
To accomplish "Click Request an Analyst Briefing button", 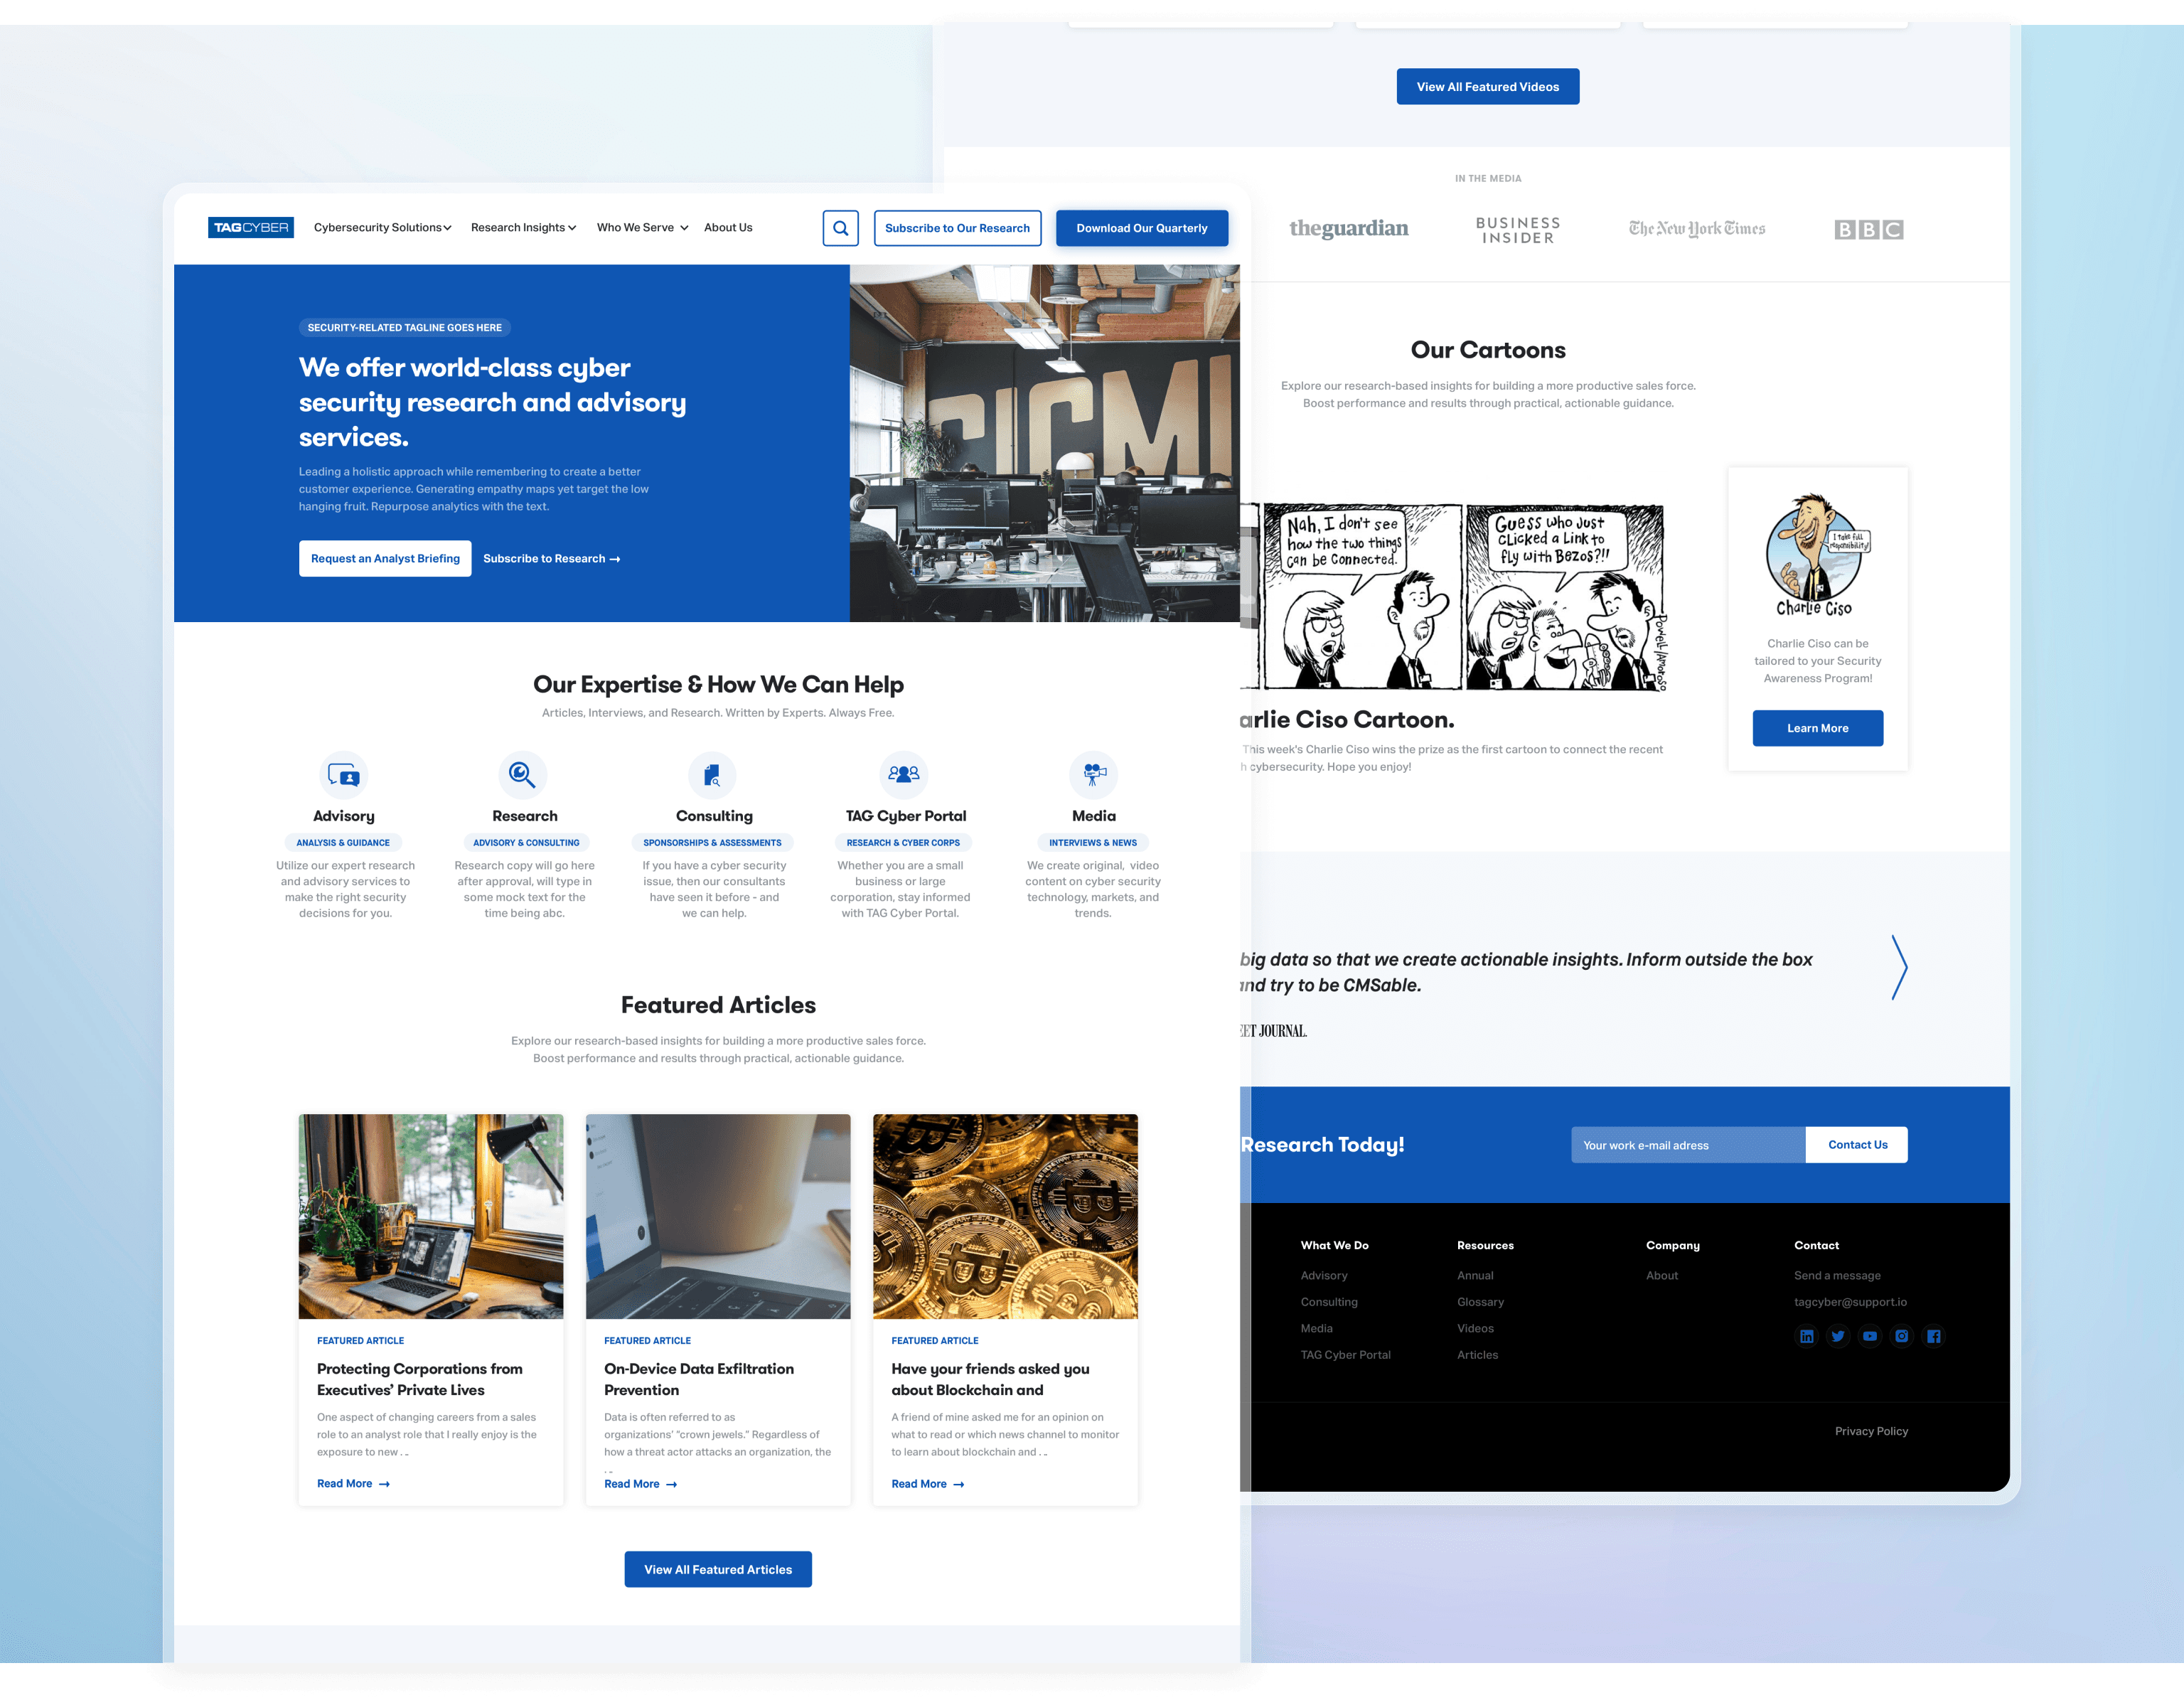I will tap(385, 559).
